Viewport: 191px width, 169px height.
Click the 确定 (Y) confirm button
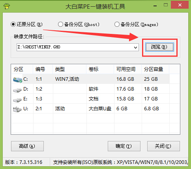[x=124, y=146]
